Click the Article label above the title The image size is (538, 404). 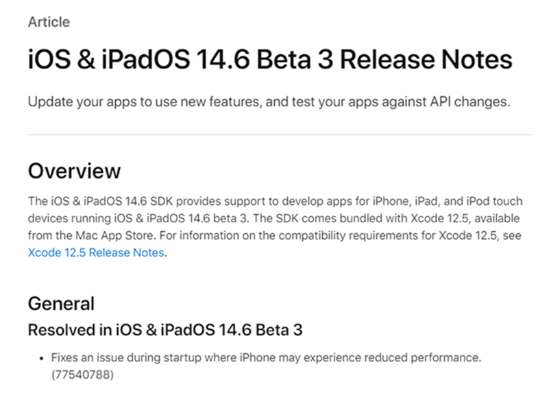(x=49, y=22)
